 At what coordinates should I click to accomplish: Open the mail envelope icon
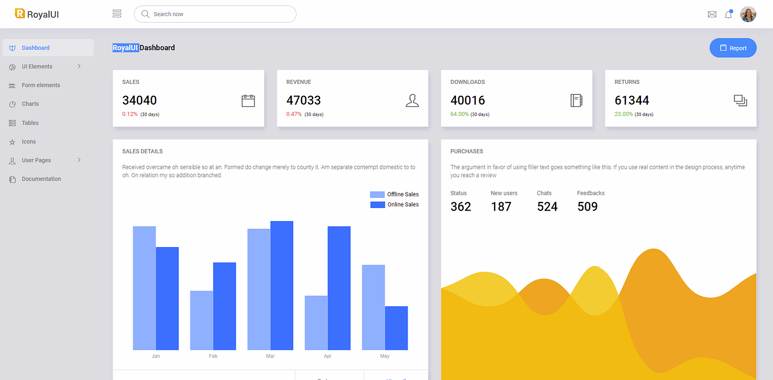pos(712,14)
